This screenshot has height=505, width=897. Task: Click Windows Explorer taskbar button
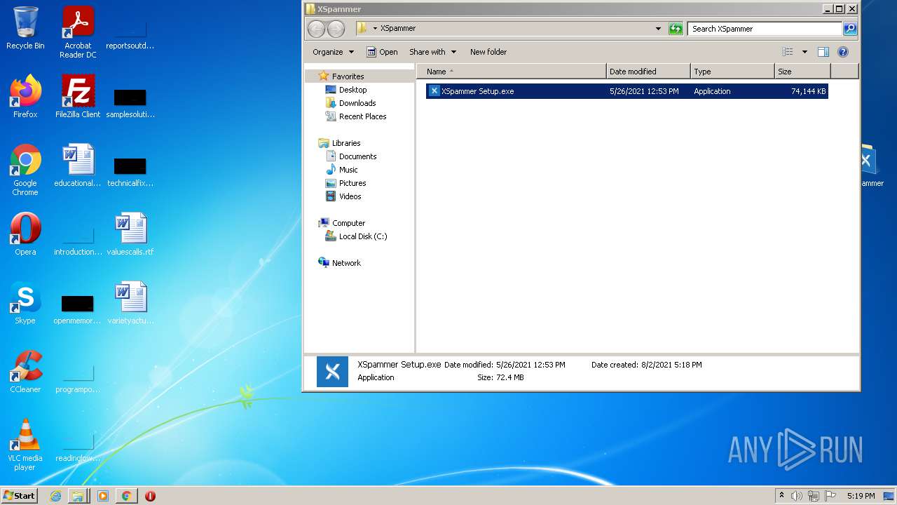pyautogui.click(x=78, y=496)
